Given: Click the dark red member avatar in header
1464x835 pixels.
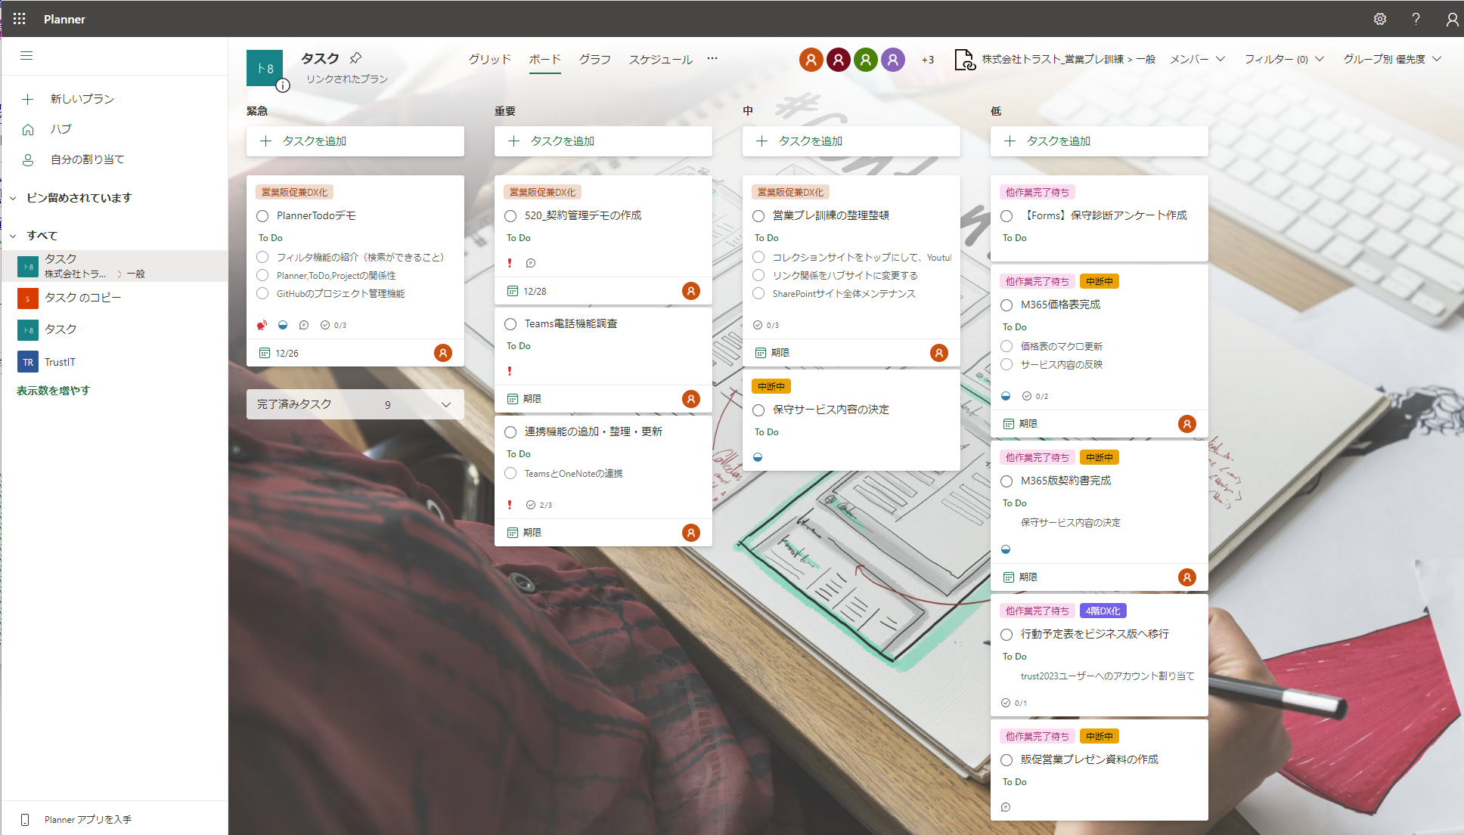Looking at the screenshot, I should coord(838,60).
